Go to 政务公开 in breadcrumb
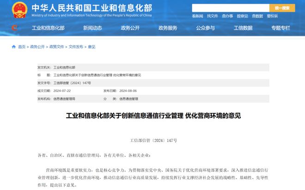305x190 pixels. 37,47
